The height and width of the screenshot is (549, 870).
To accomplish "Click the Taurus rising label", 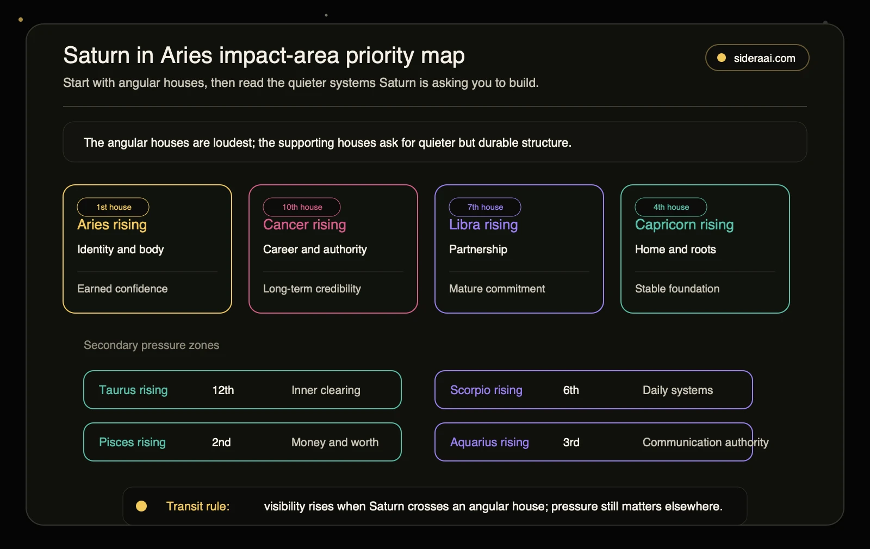I will [x=133, y=390].
